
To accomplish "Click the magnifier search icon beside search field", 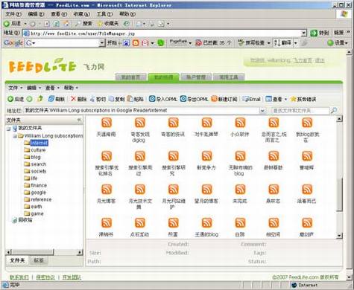I will (x=335, y=110).
